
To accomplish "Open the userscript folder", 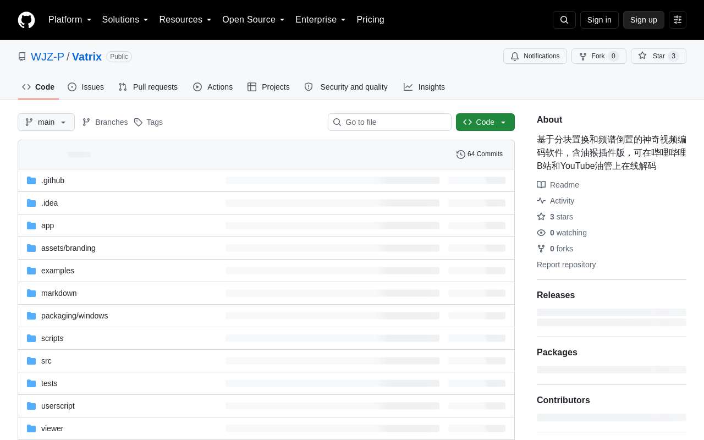I will pos(58,406).
